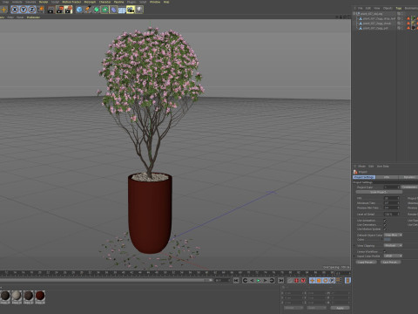Screen dimensions: 418x314
Task: Toggle visibility dots of the root object
Action: pos(402,14)
